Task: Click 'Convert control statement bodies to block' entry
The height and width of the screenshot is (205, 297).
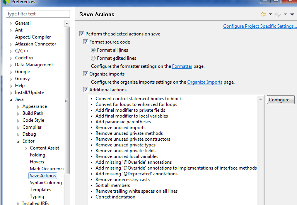Action: 139,99
